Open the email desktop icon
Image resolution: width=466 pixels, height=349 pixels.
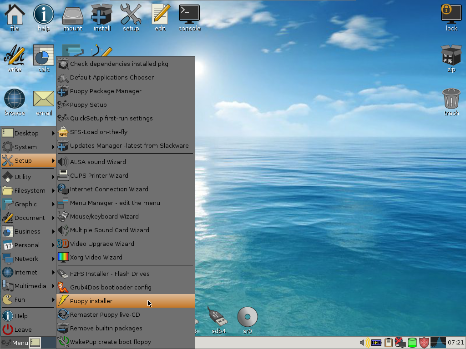44,102
